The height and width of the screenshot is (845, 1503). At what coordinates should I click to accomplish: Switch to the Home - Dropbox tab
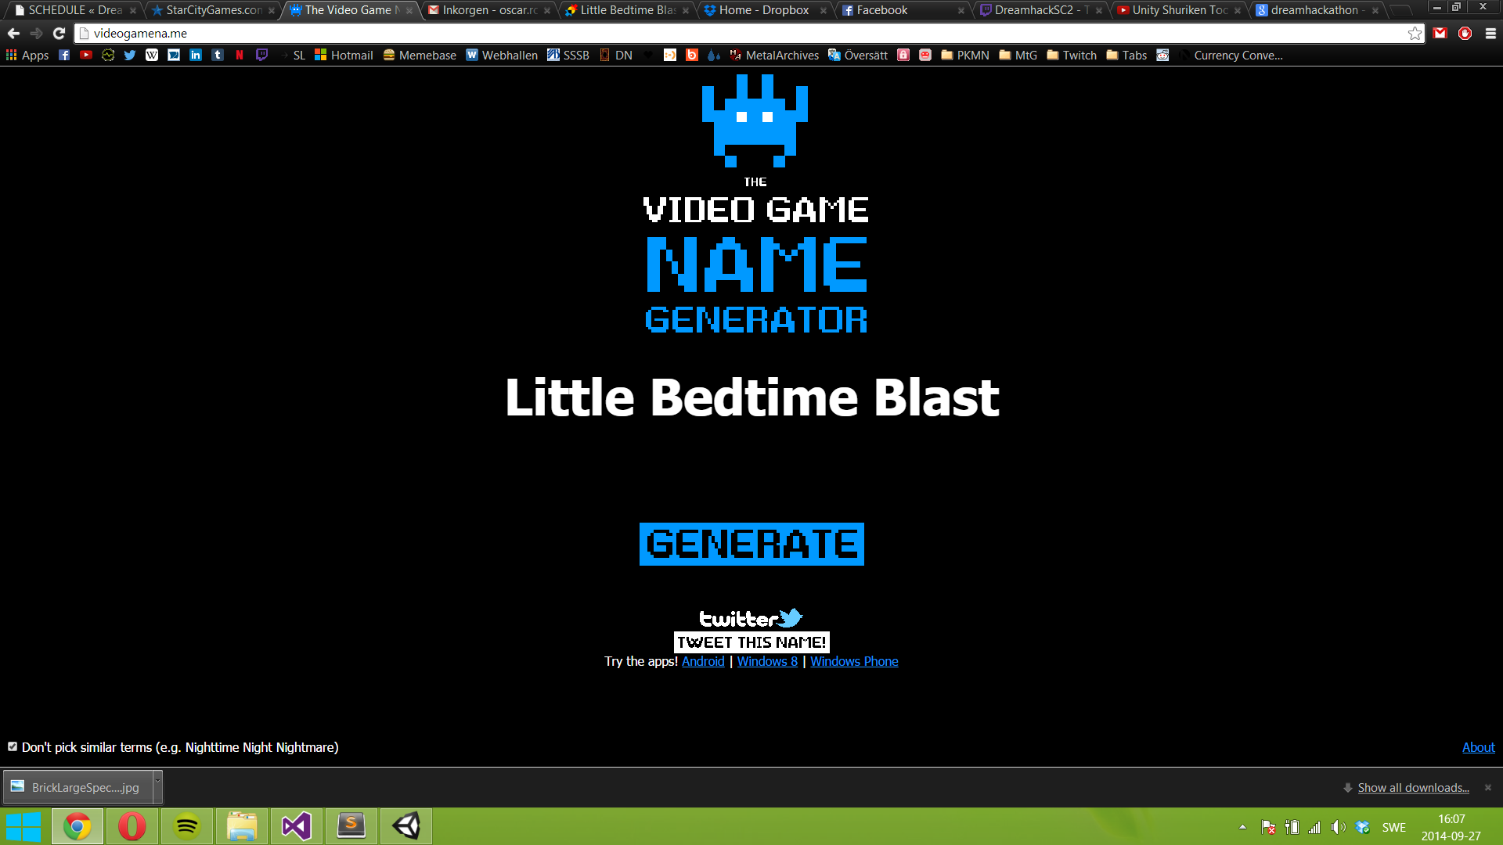click(763, 10)
